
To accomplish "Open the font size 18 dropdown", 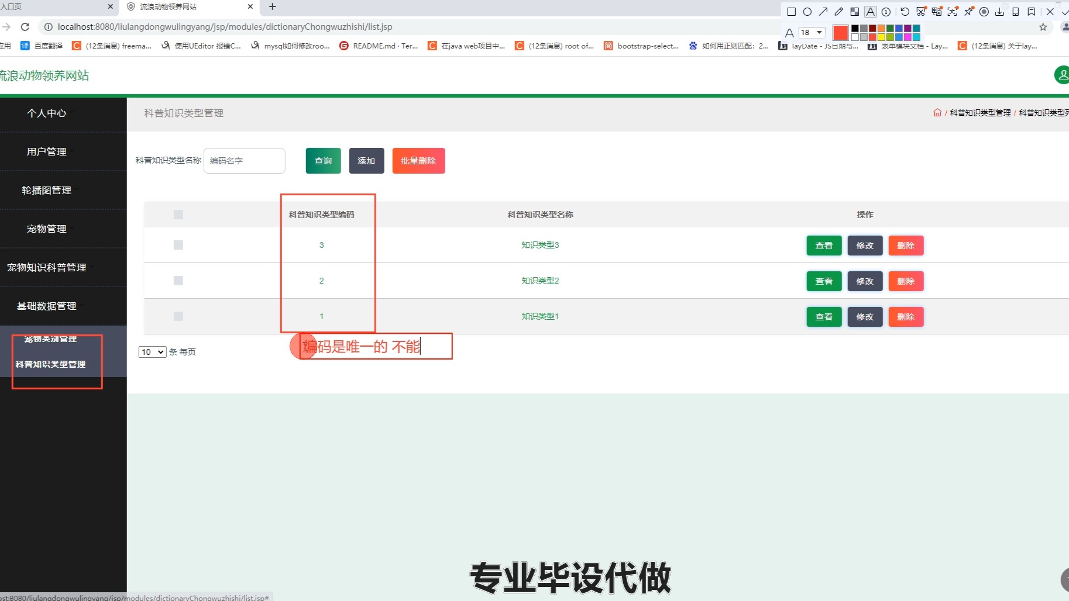I will pyautogui.click(x=812, y=32).
